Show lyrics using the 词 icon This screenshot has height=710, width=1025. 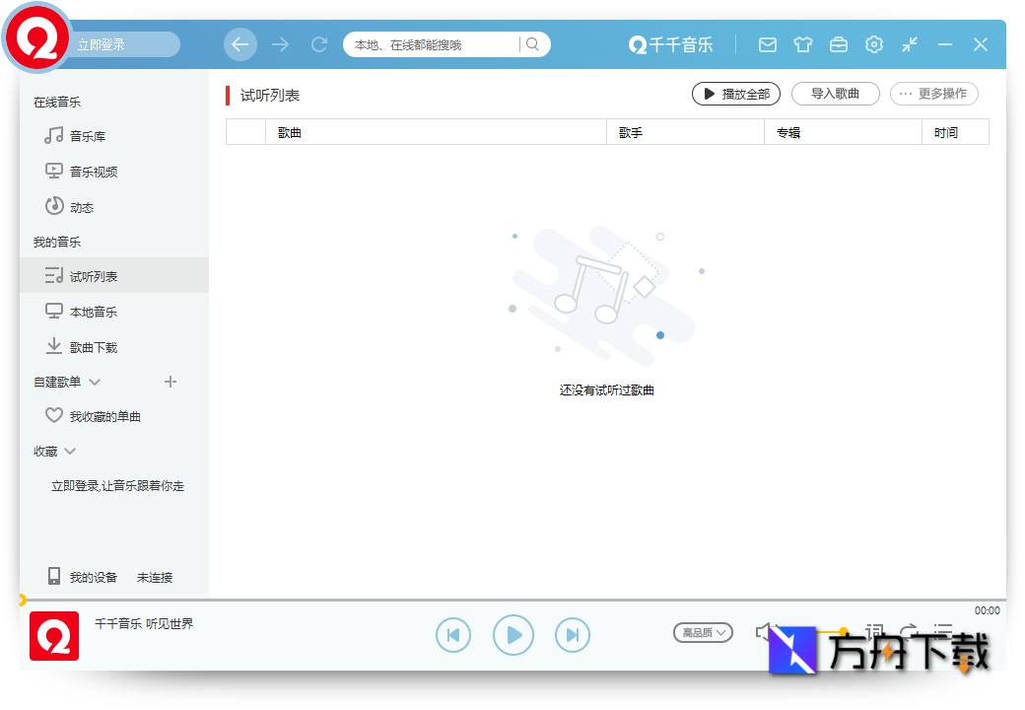click(874, 632)
